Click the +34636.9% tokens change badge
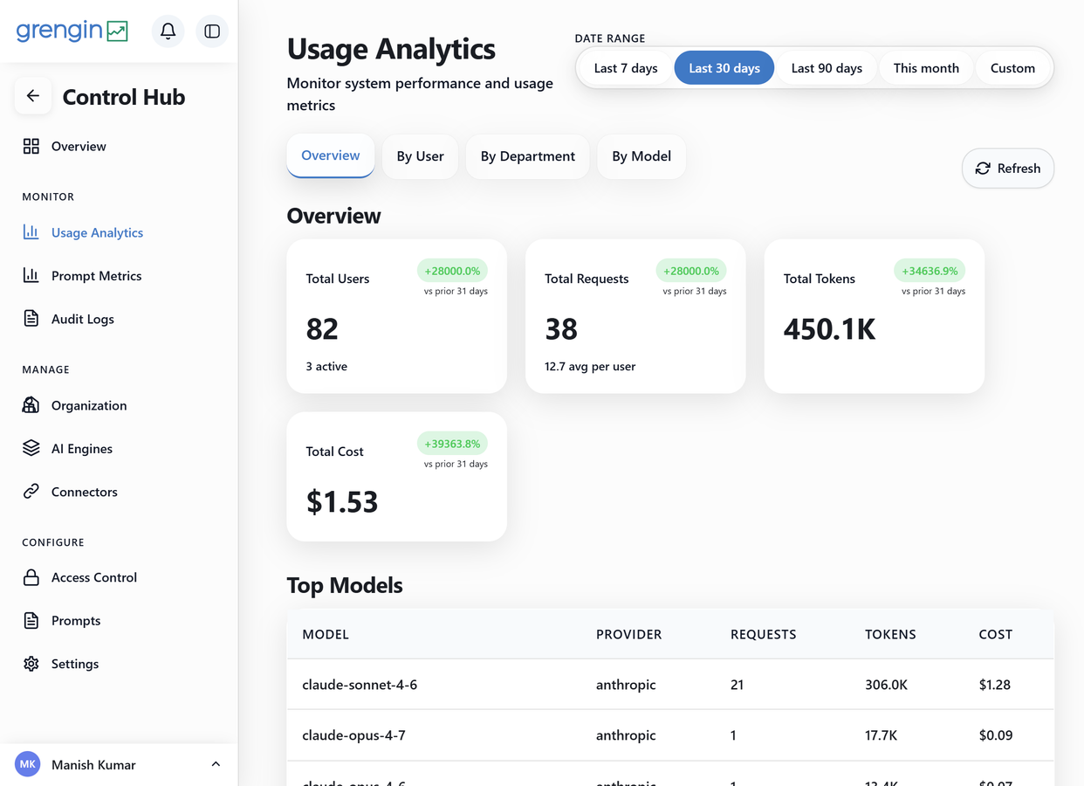Viewport: 1084px width, 786px height. click(930, 271)
